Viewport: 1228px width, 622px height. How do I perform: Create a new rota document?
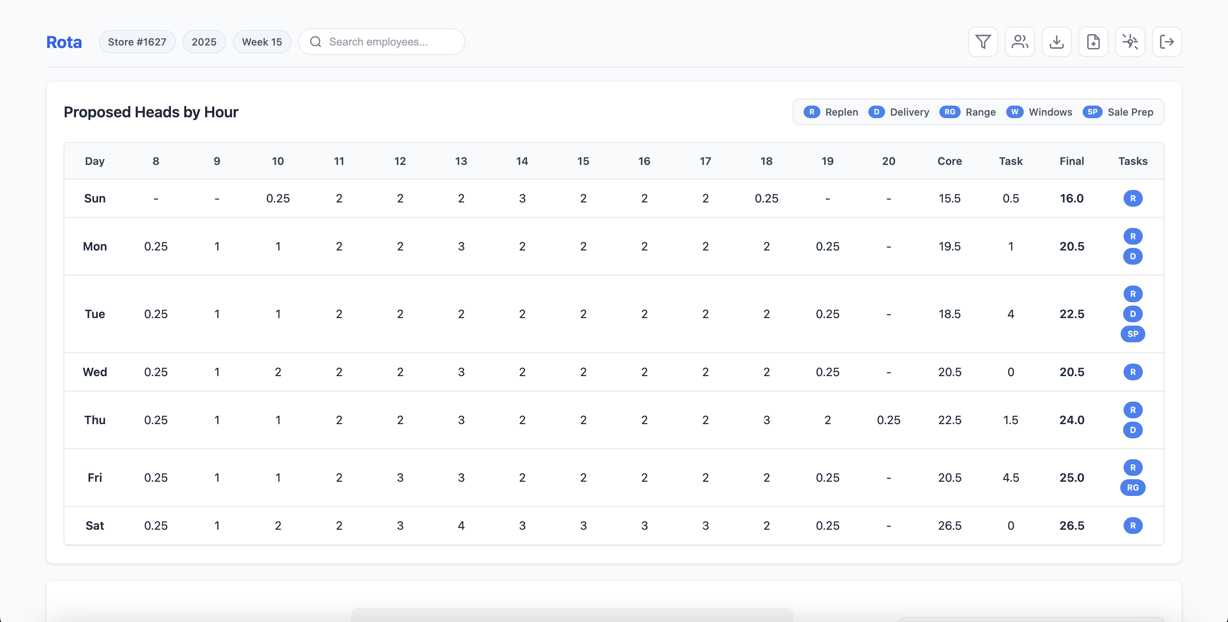tap(1093, 41)
